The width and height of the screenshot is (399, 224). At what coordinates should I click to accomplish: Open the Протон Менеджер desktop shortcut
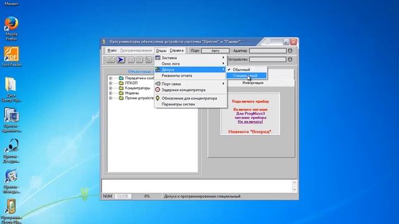tap(11, 181)
